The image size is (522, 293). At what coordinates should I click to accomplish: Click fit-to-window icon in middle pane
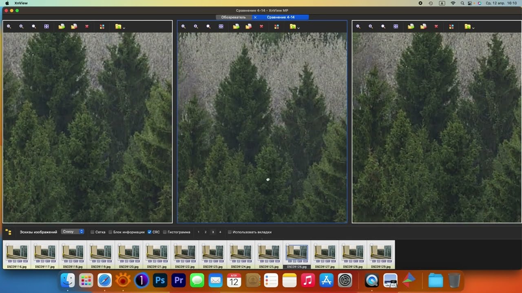click(x=221, y=26)
